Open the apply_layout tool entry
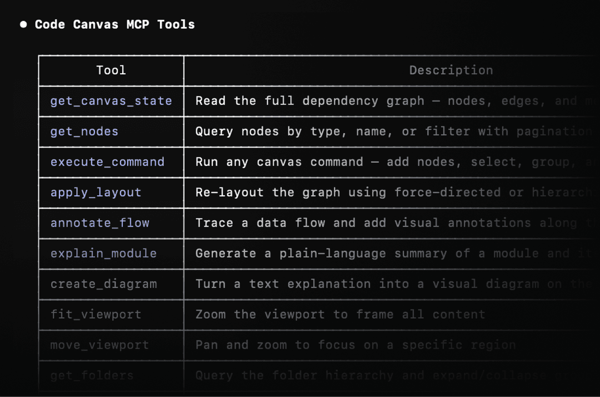Screen dimensions: 600x397 (x=96, y=192)
